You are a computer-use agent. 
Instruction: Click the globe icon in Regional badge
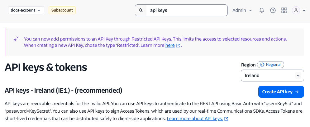[262, 65]
